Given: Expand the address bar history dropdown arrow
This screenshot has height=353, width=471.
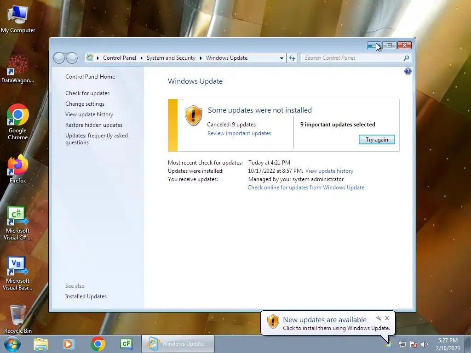Looking at the screenshot, I should coord(281,58).
